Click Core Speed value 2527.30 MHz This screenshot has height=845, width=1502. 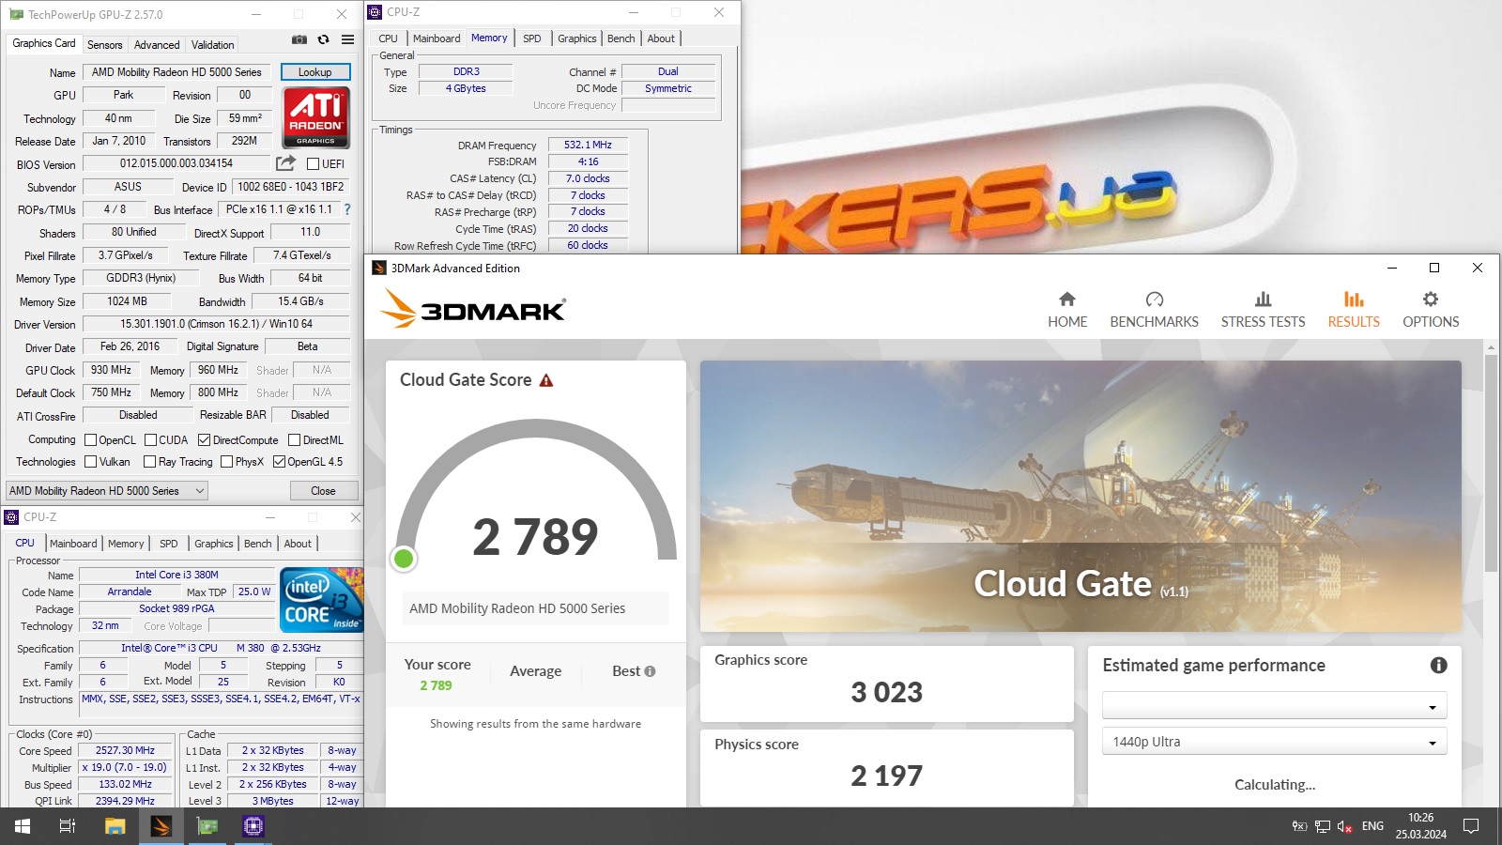click(125, 750)
